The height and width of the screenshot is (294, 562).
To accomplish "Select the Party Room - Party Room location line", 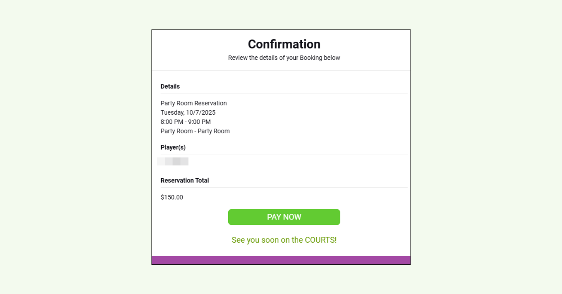I will [195, 131].
